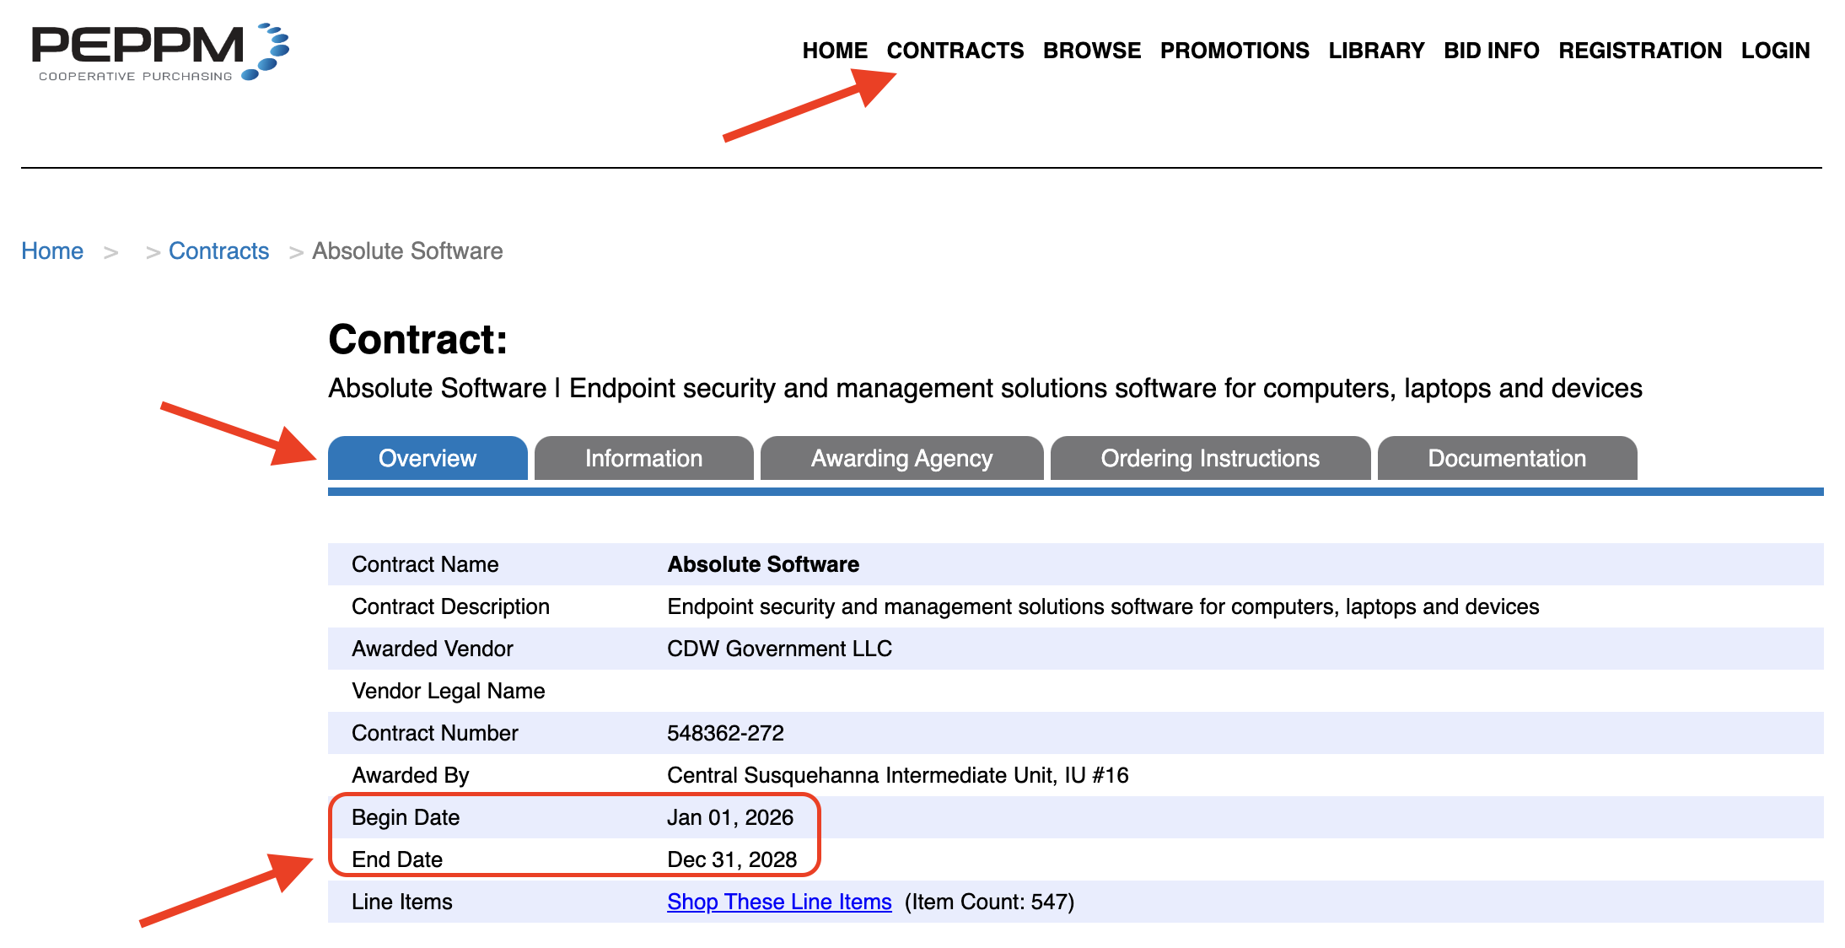This screenshot has width=1845, height=948.
Task: Open the HOME navigation item
Action: coord(835,51)
